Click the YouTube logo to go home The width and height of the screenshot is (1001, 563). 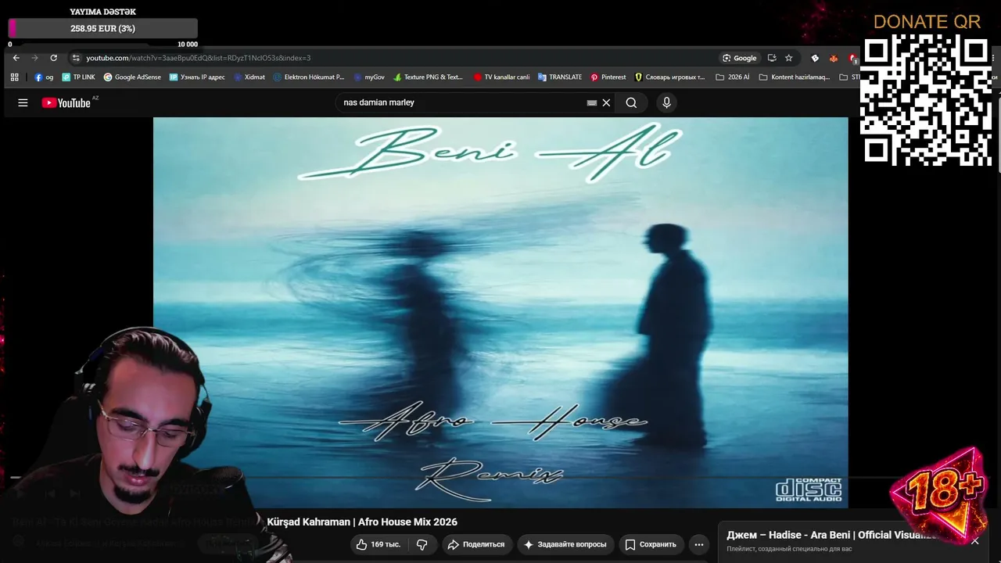tap(66, 102)
